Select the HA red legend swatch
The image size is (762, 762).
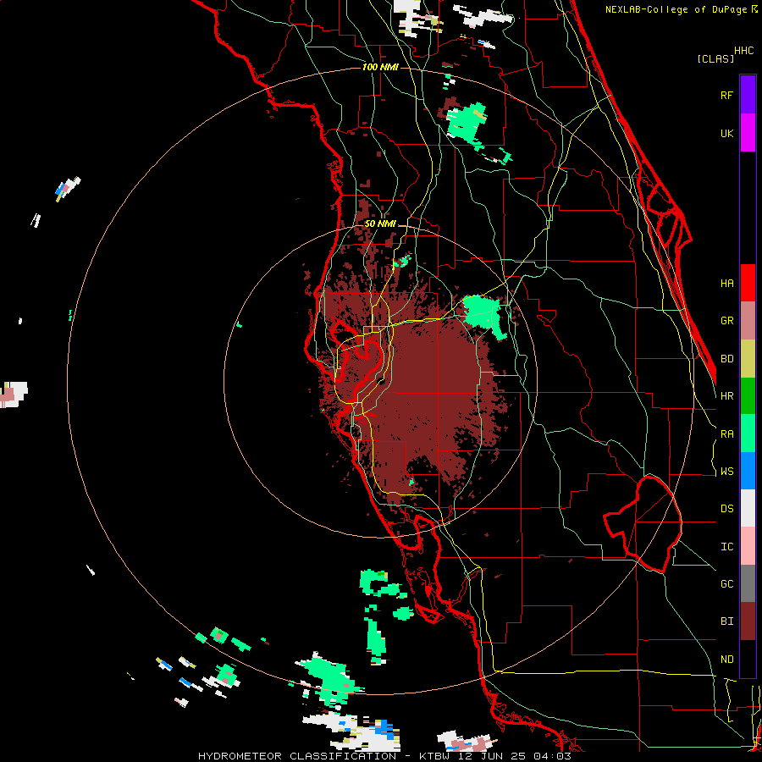point(748,283)
